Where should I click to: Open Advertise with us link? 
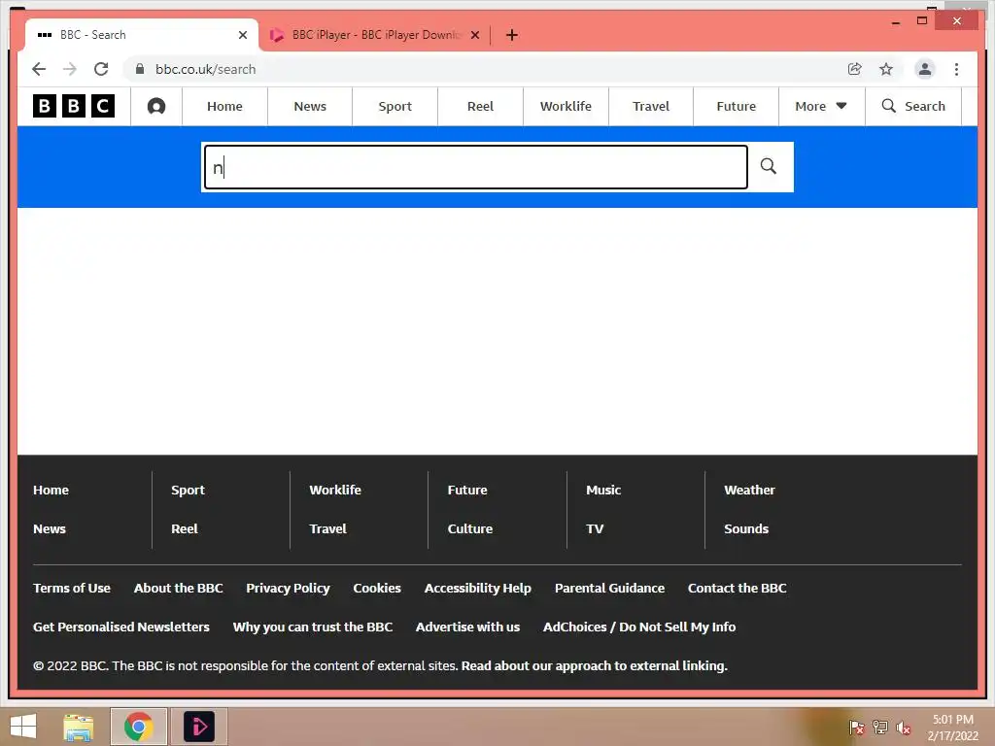467,627
